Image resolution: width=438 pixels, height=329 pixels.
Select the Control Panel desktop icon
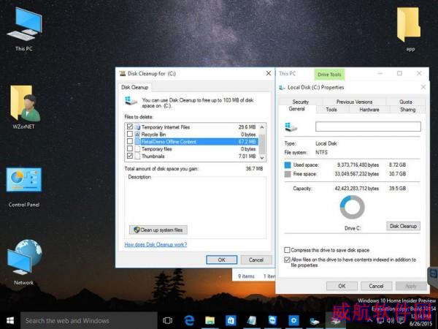coord(24,187)
